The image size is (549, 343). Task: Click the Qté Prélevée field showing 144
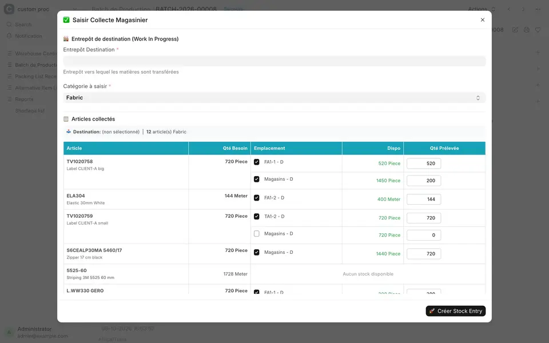(424, 199)
